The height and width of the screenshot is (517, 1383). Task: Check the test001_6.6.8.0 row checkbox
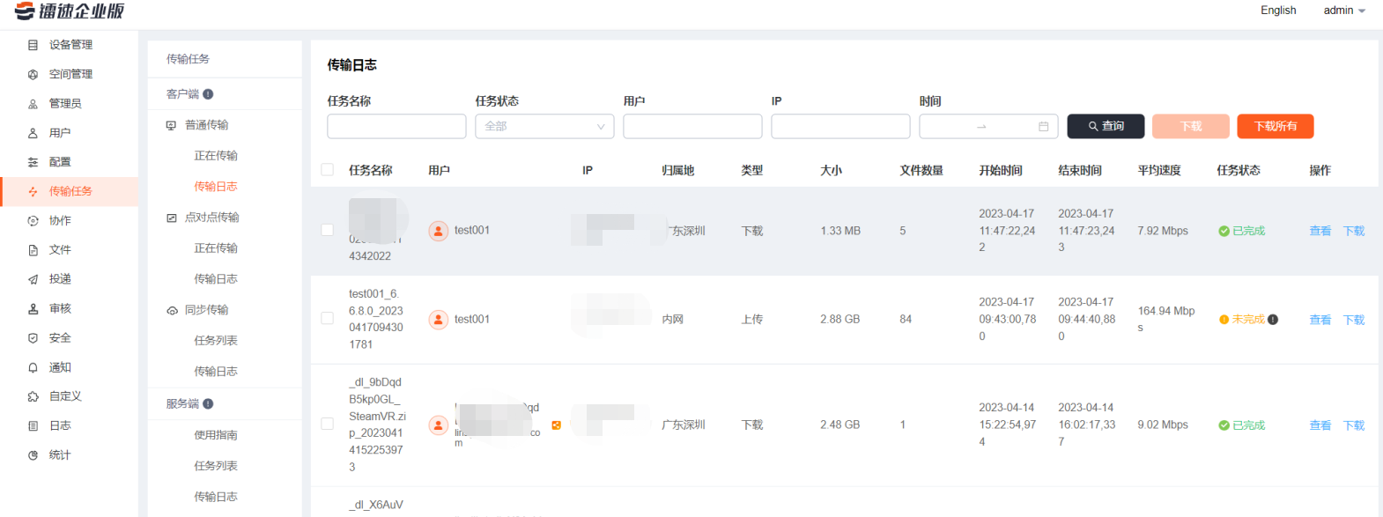point(327,319)
